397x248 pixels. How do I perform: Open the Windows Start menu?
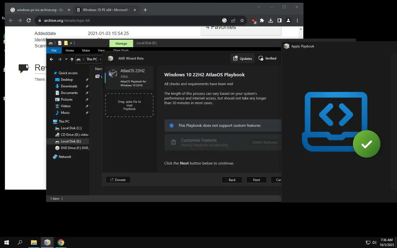pyautogui.click(x=7, y=242)
